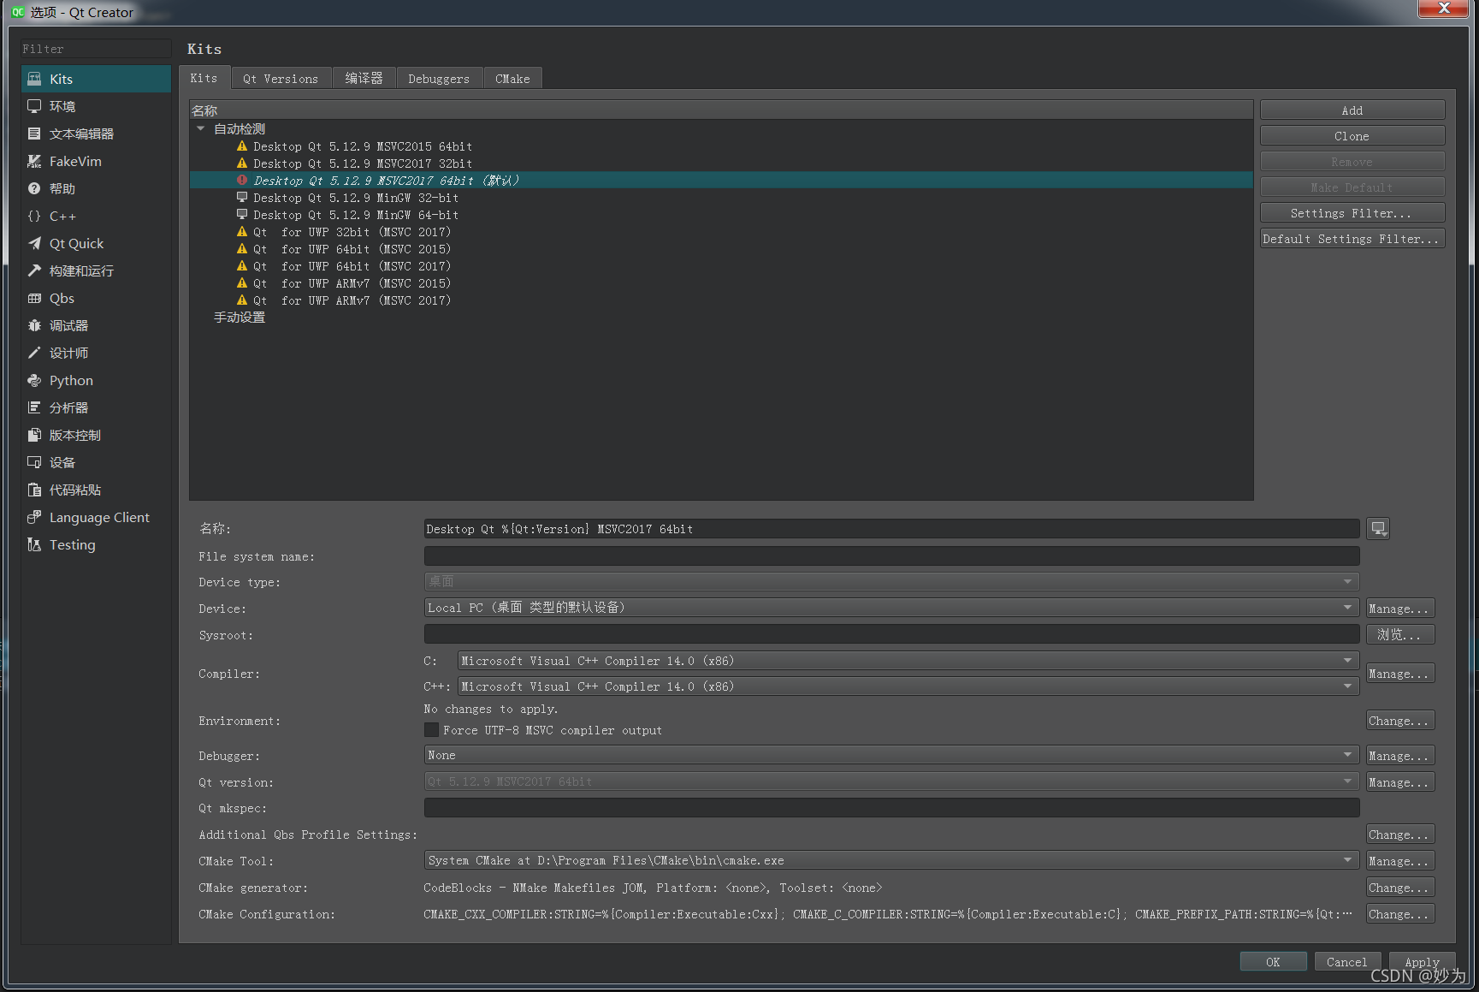The width and height of the screenshot is (1479, 992).
Task: Select the 手动设置 manual tree group
Action: 240,318
